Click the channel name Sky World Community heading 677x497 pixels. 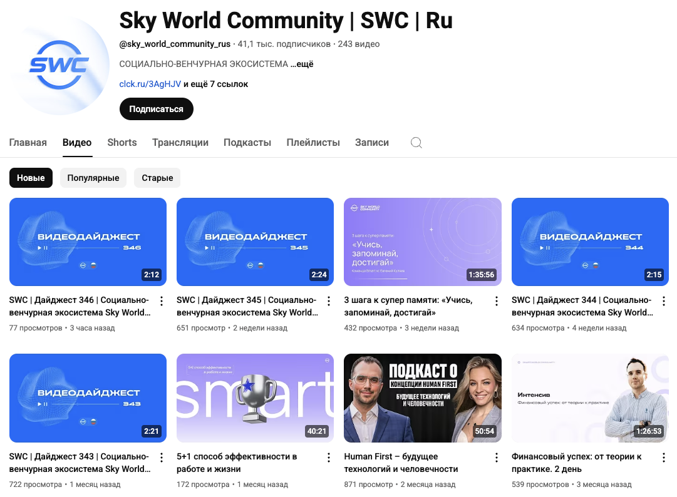(286, 20)
